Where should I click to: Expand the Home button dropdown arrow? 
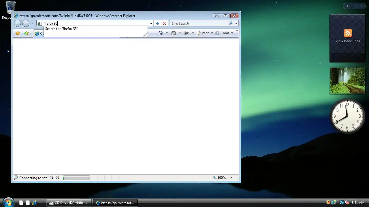[167, 33]
